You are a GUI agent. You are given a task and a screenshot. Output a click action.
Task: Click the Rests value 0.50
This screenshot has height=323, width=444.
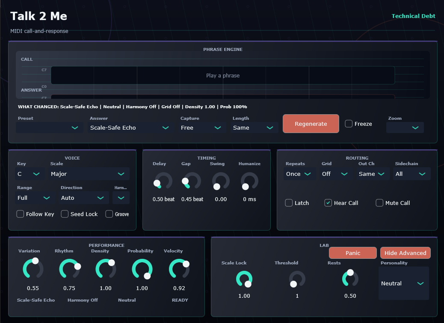(350, 296)
